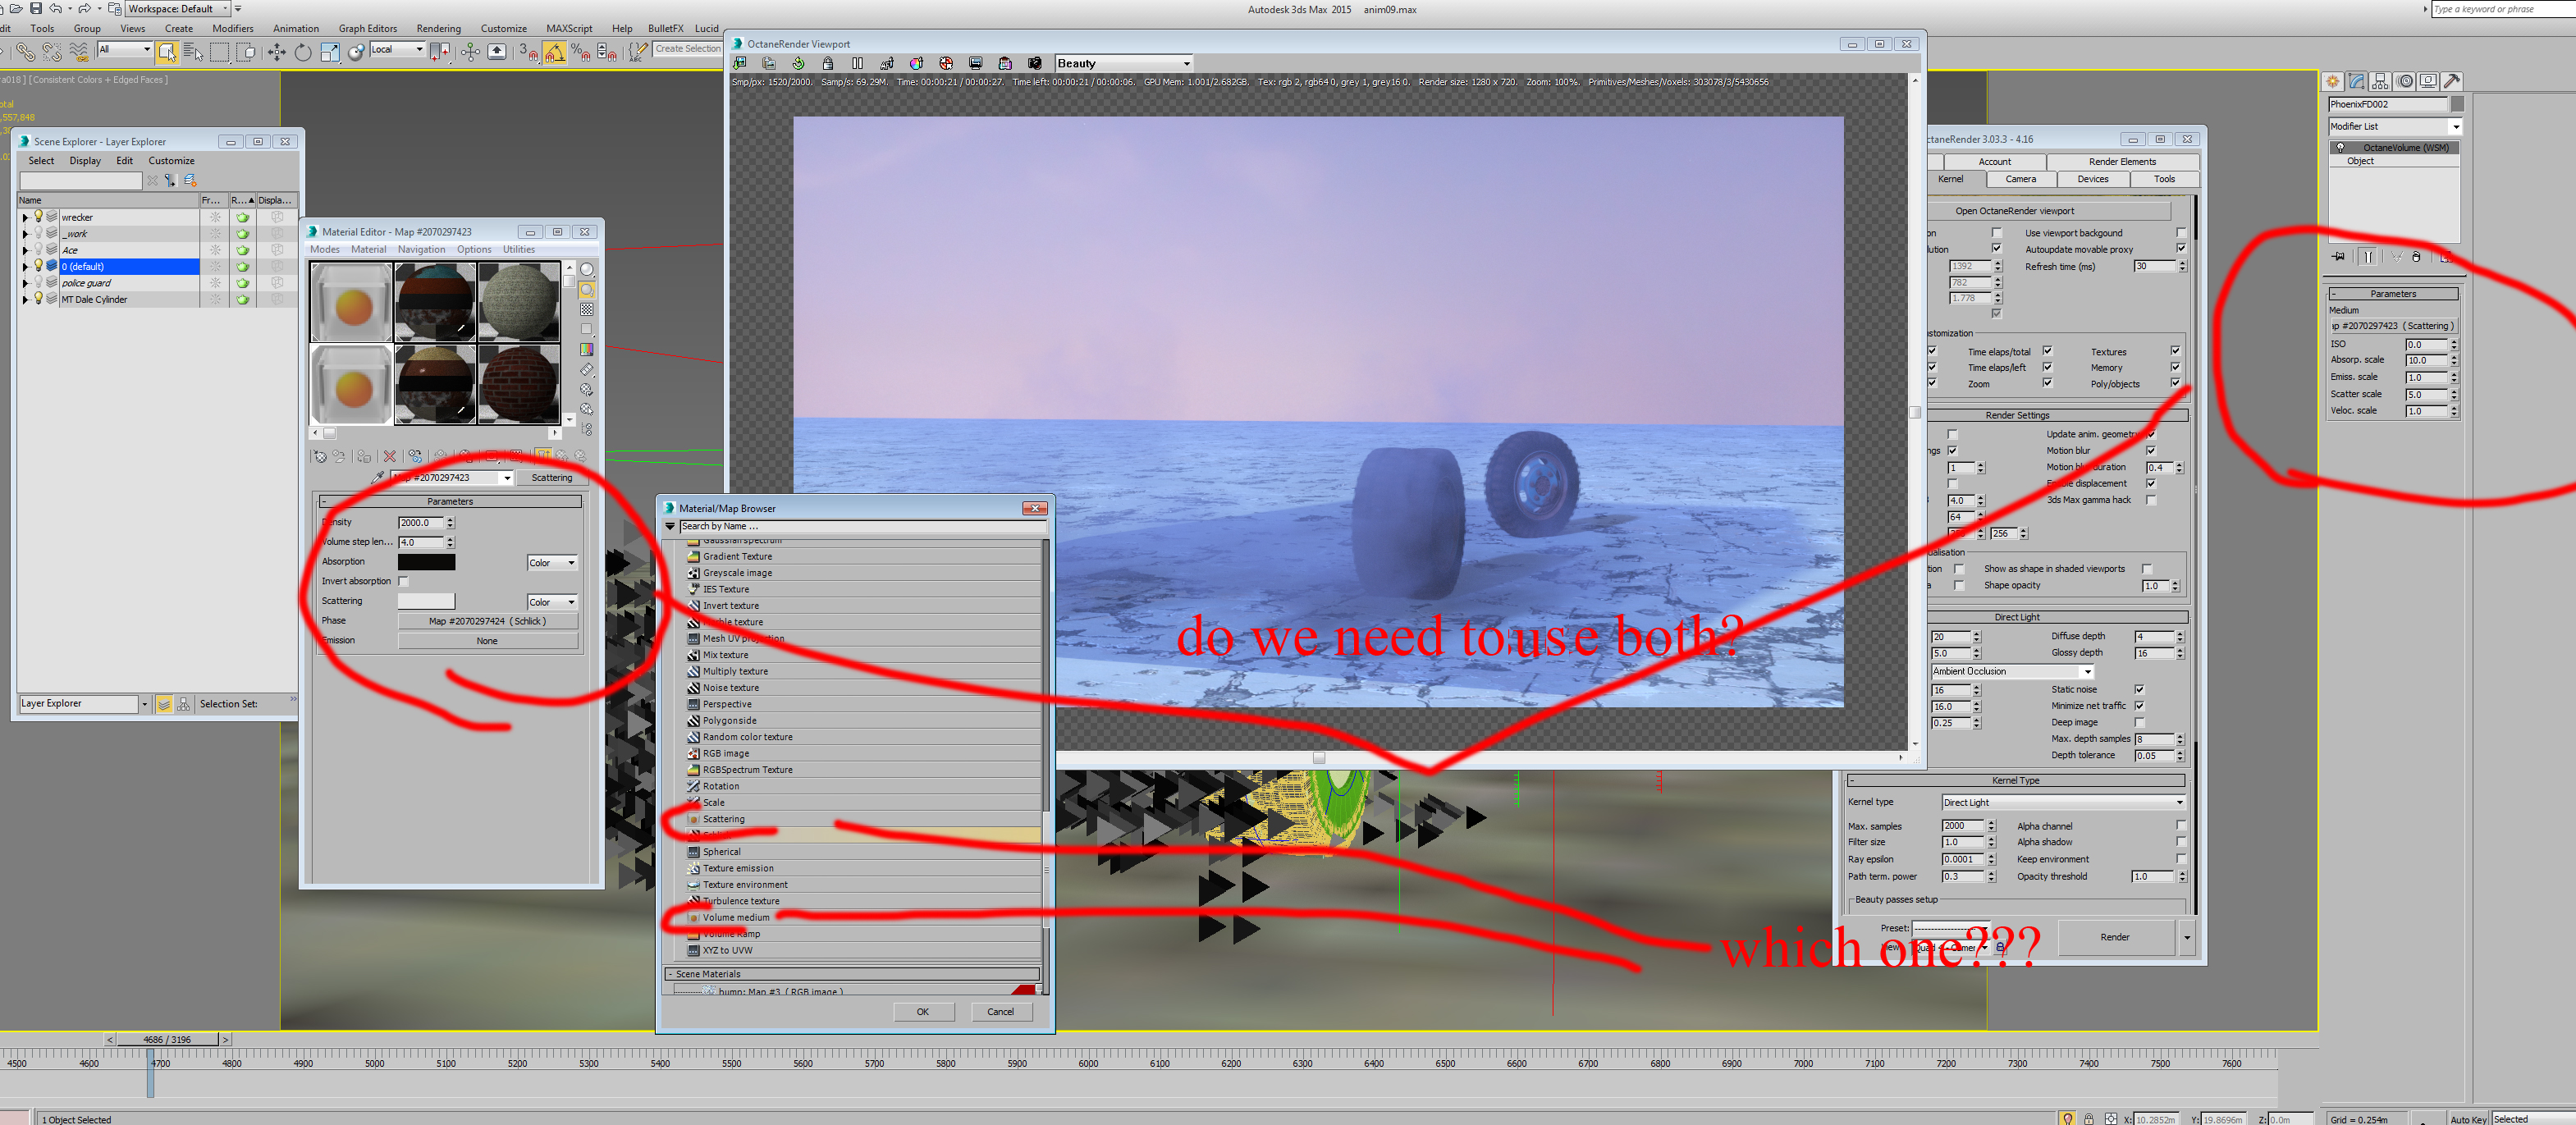This screenshot has width=2576, height=1125.
Task: Open the Beauty render pass dropdown
Action: click(1186, 63)
